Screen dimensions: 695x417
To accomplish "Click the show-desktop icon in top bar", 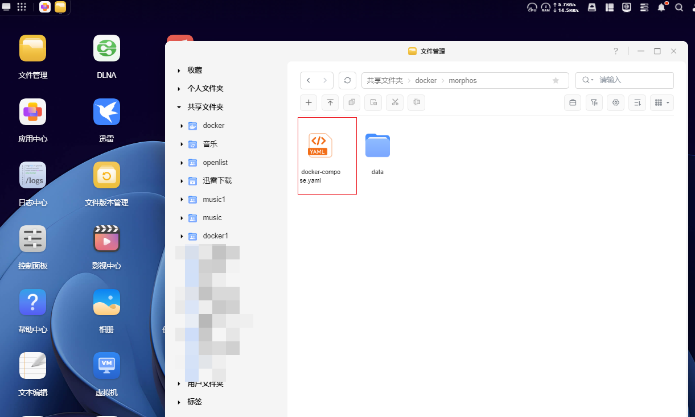I will 7,7.
